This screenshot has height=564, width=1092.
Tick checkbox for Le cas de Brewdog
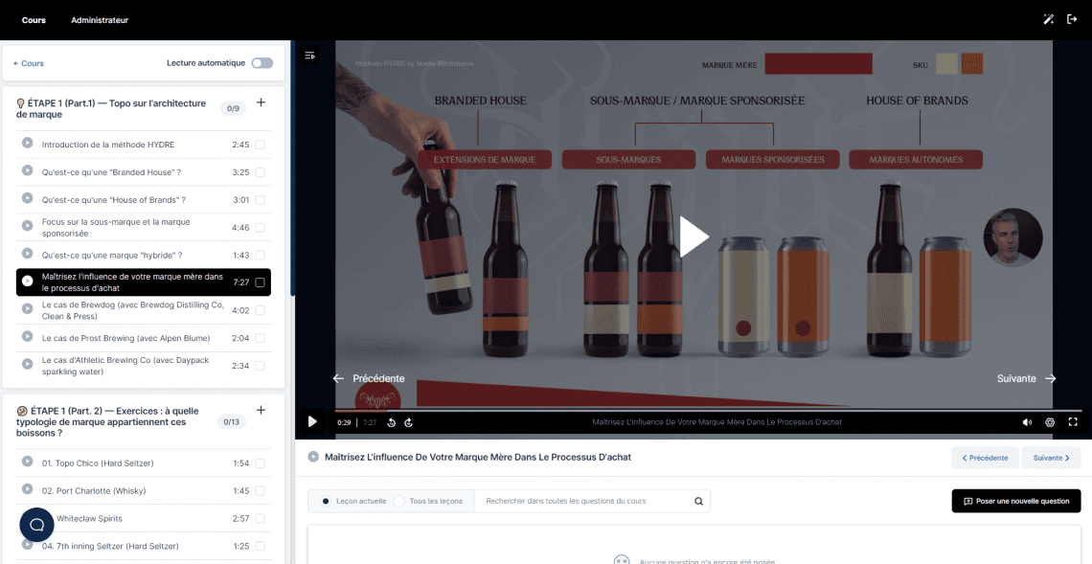[x=260, y=310]
